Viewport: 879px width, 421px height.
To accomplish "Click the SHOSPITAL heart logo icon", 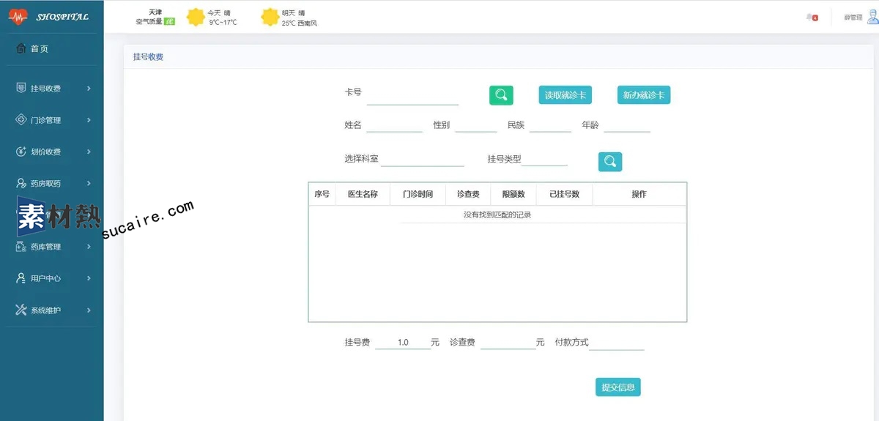I will pos(18,16).
